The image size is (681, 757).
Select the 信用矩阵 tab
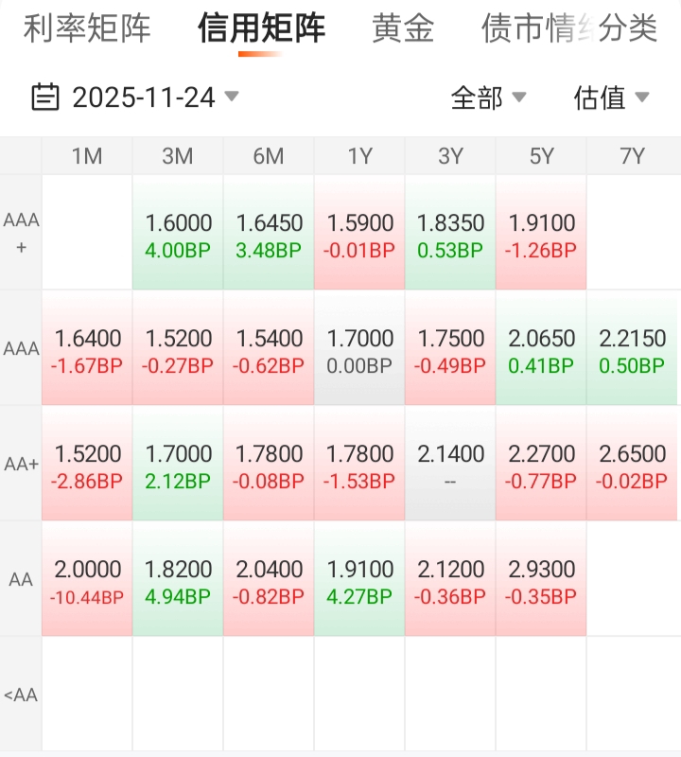261,28
